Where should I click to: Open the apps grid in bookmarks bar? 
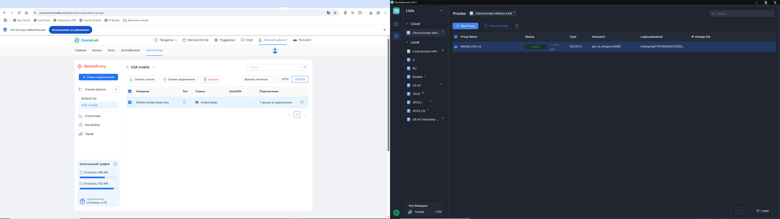[5, 20]
